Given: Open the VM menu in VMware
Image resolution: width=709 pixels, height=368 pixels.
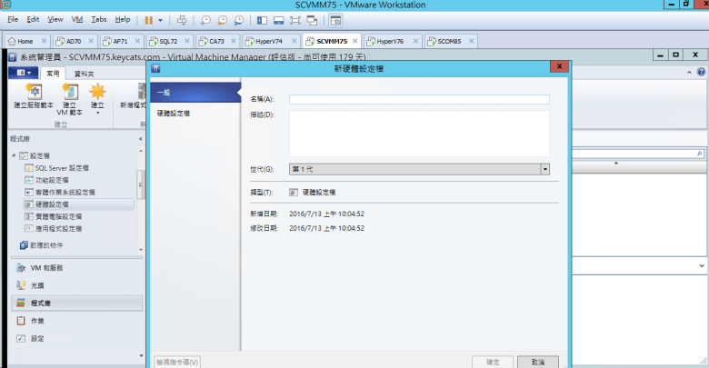Looking at the screenshot, I should click(76, 19).
